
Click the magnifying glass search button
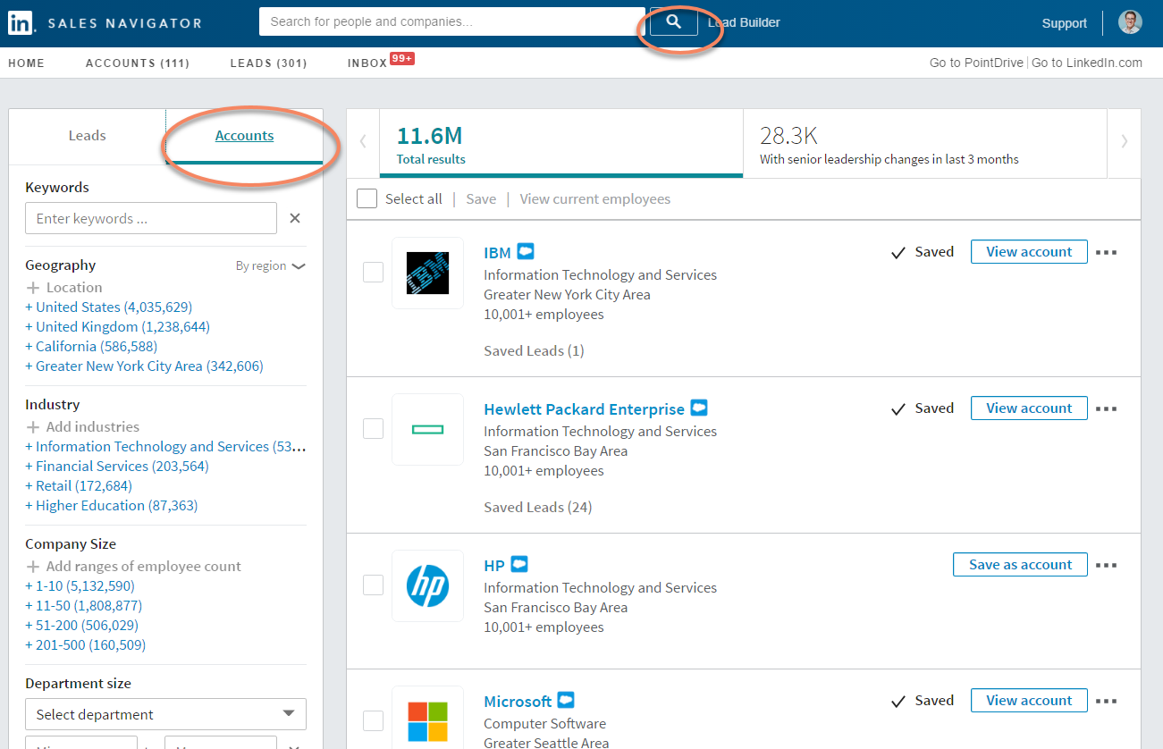[673, 22]
